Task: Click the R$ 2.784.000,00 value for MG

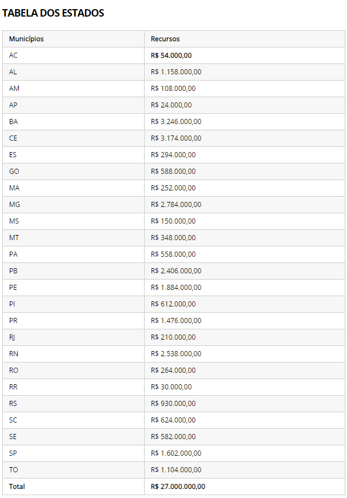Action: click(x=176, y=205)
